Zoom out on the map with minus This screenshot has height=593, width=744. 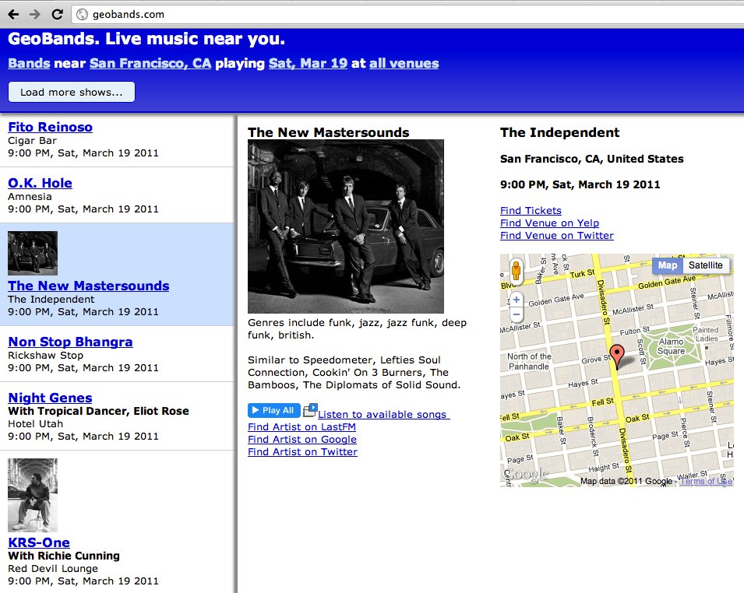[517, 314]
